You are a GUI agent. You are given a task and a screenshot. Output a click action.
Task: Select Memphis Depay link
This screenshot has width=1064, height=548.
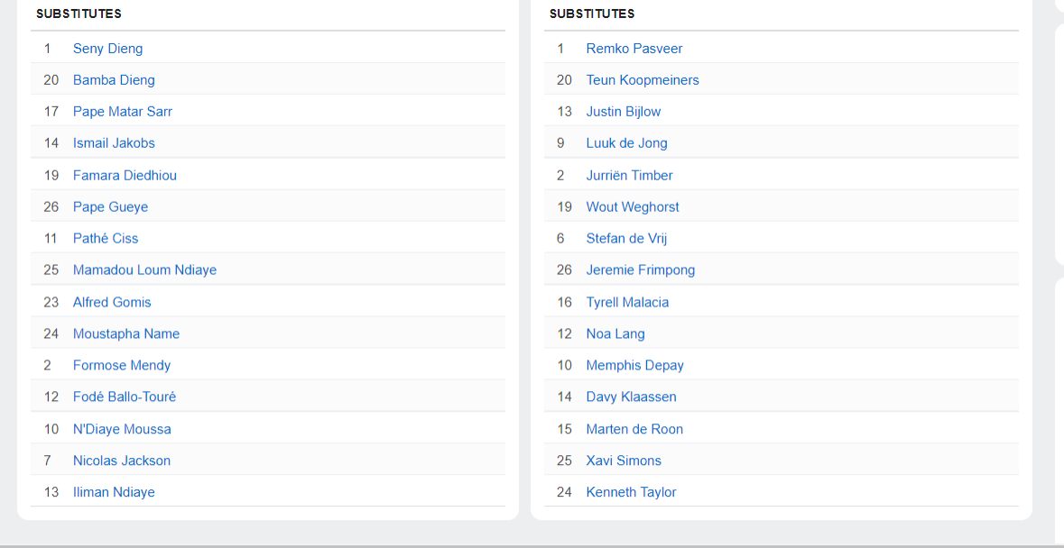pyautogui.click(x=635, y=366)
